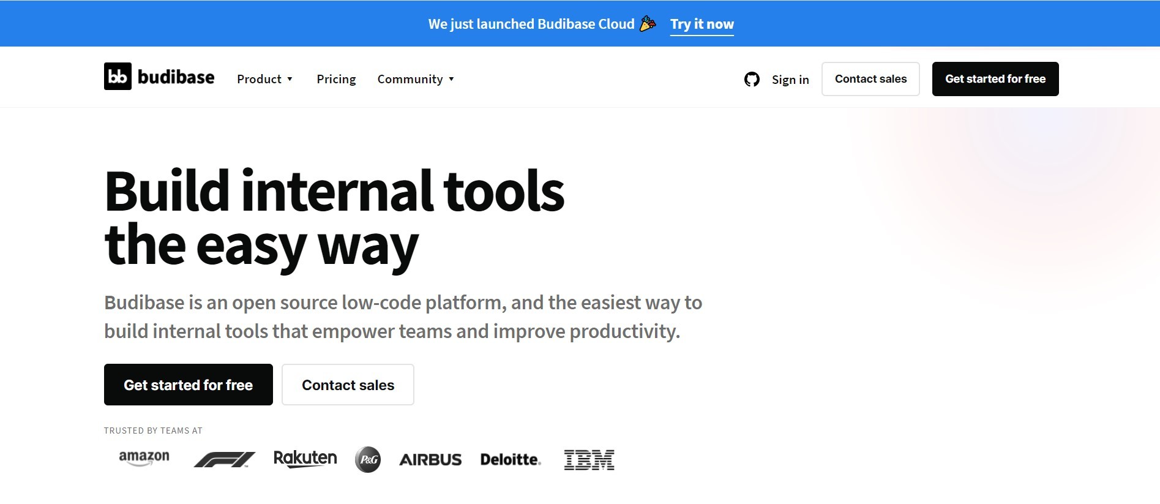
Task: Follow the Try it now banner link
Action: coord(702,24)
